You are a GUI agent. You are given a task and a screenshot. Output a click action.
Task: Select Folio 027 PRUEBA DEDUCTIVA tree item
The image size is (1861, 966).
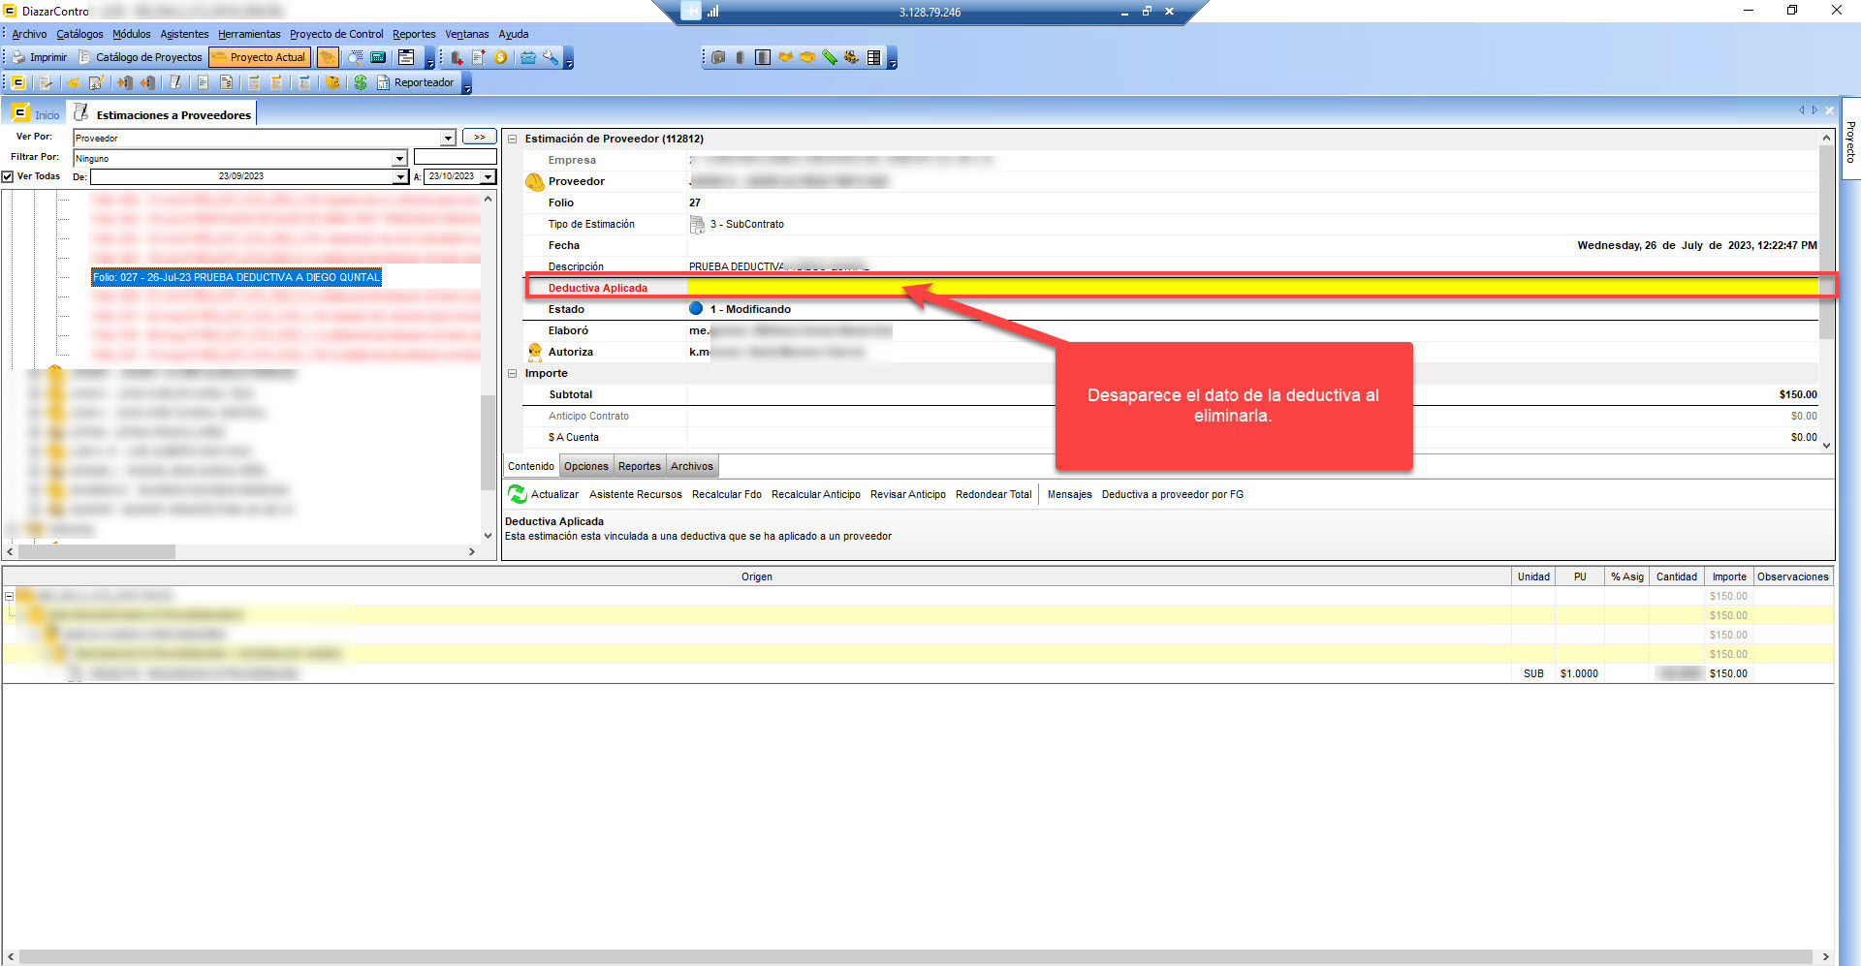(237, 278)
